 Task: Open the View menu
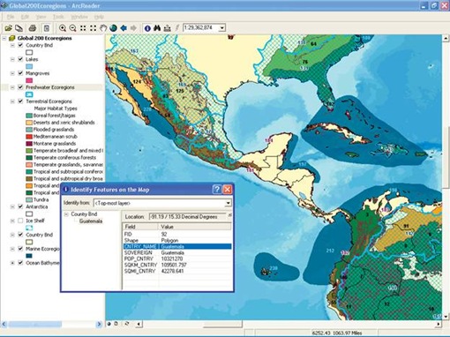(41, 17)
